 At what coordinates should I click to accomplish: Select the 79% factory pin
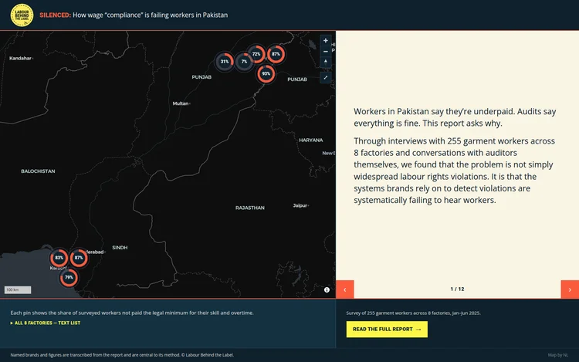[x=69, y=278]
